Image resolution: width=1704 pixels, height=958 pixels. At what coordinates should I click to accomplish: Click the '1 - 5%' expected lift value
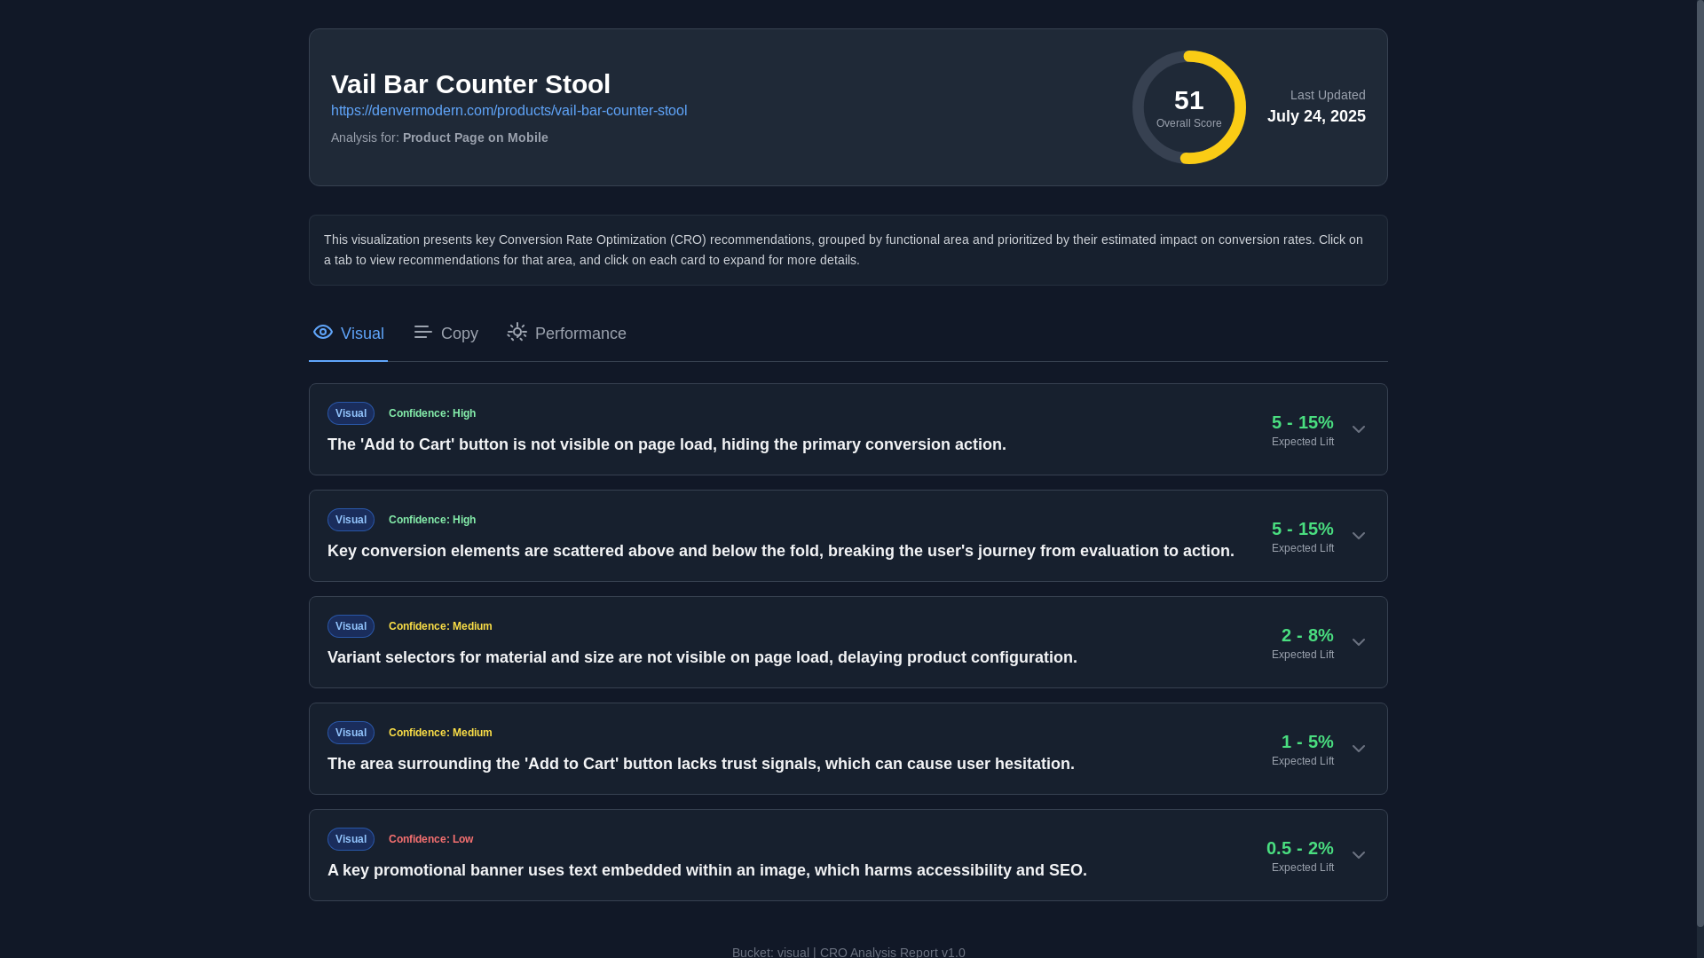[x=1307, y=742]
